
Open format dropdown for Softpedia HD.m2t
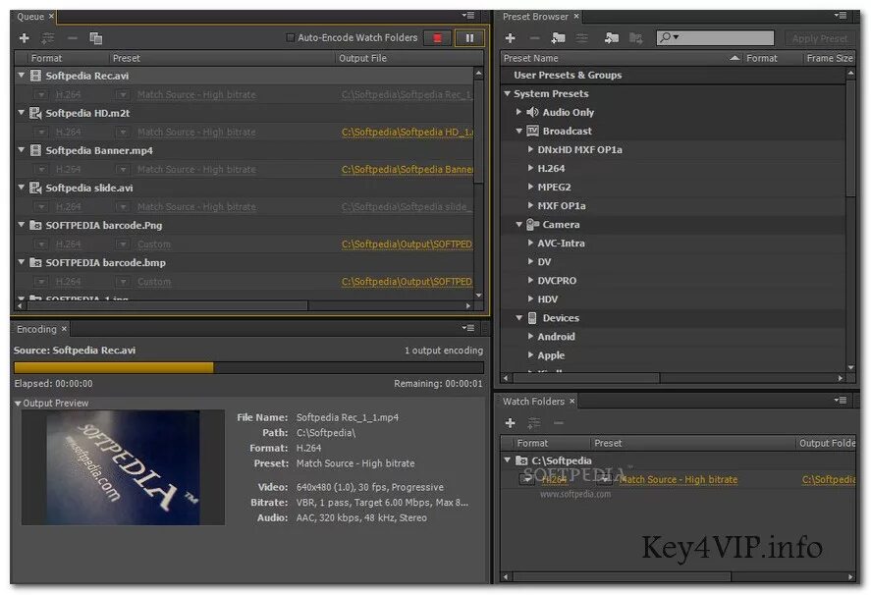(41, 133)
